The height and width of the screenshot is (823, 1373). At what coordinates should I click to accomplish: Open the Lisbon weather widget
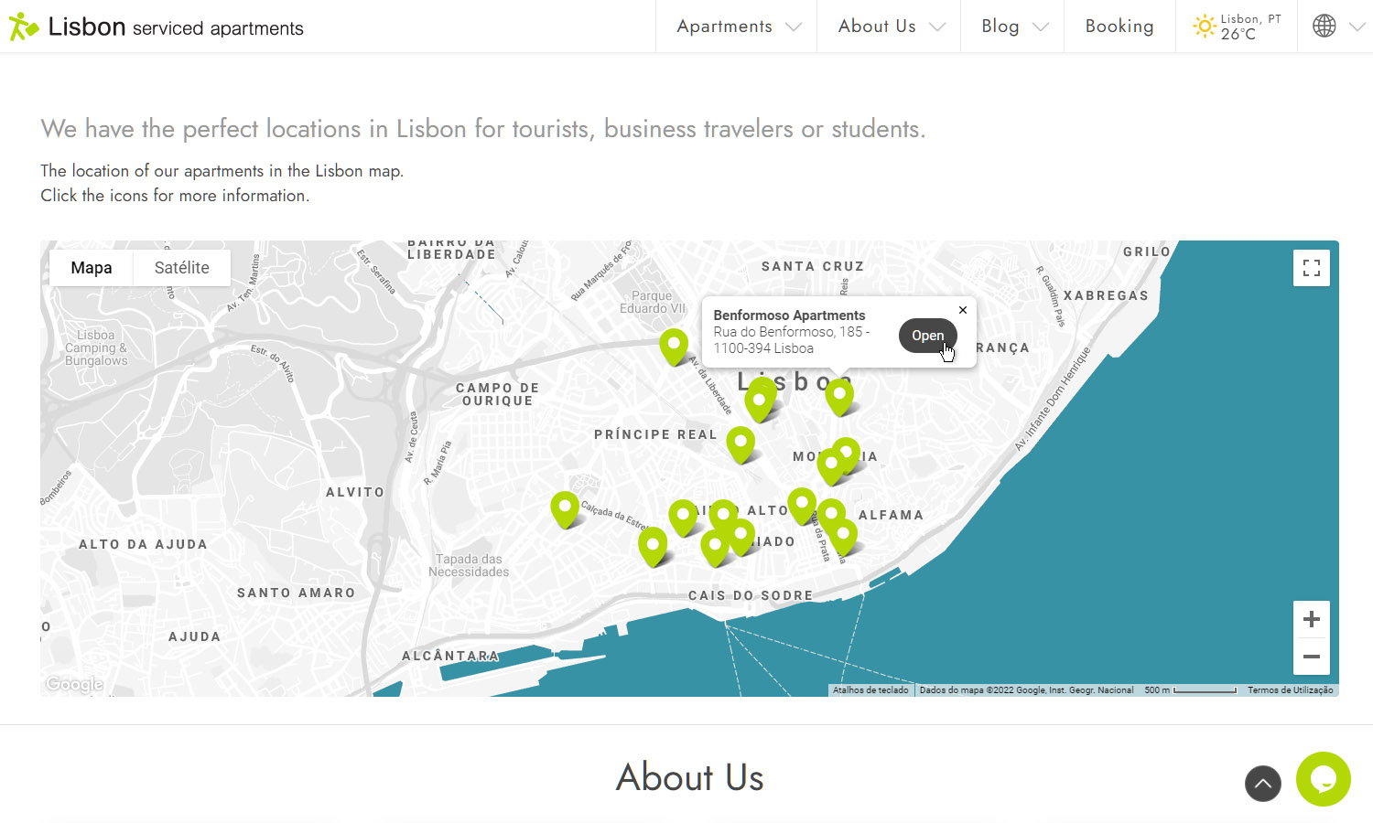tap(1237, 27)
